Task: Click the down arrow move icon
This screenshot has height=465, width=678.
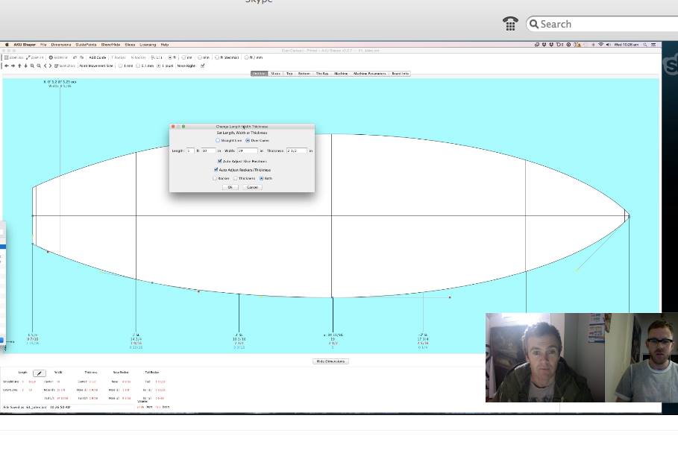Action: click(25, 66)
